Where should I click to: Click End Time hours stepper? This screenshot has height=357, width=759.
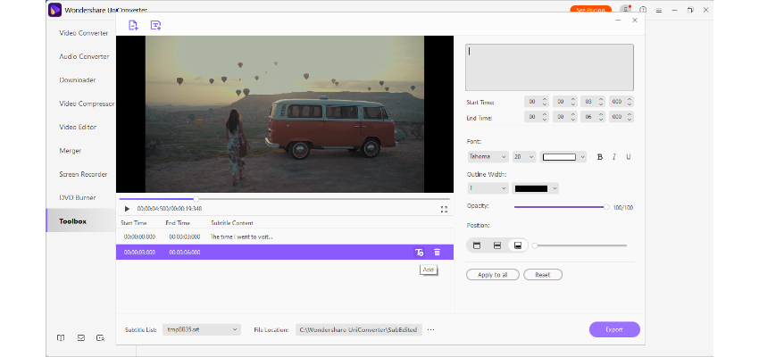click(537, 117)
